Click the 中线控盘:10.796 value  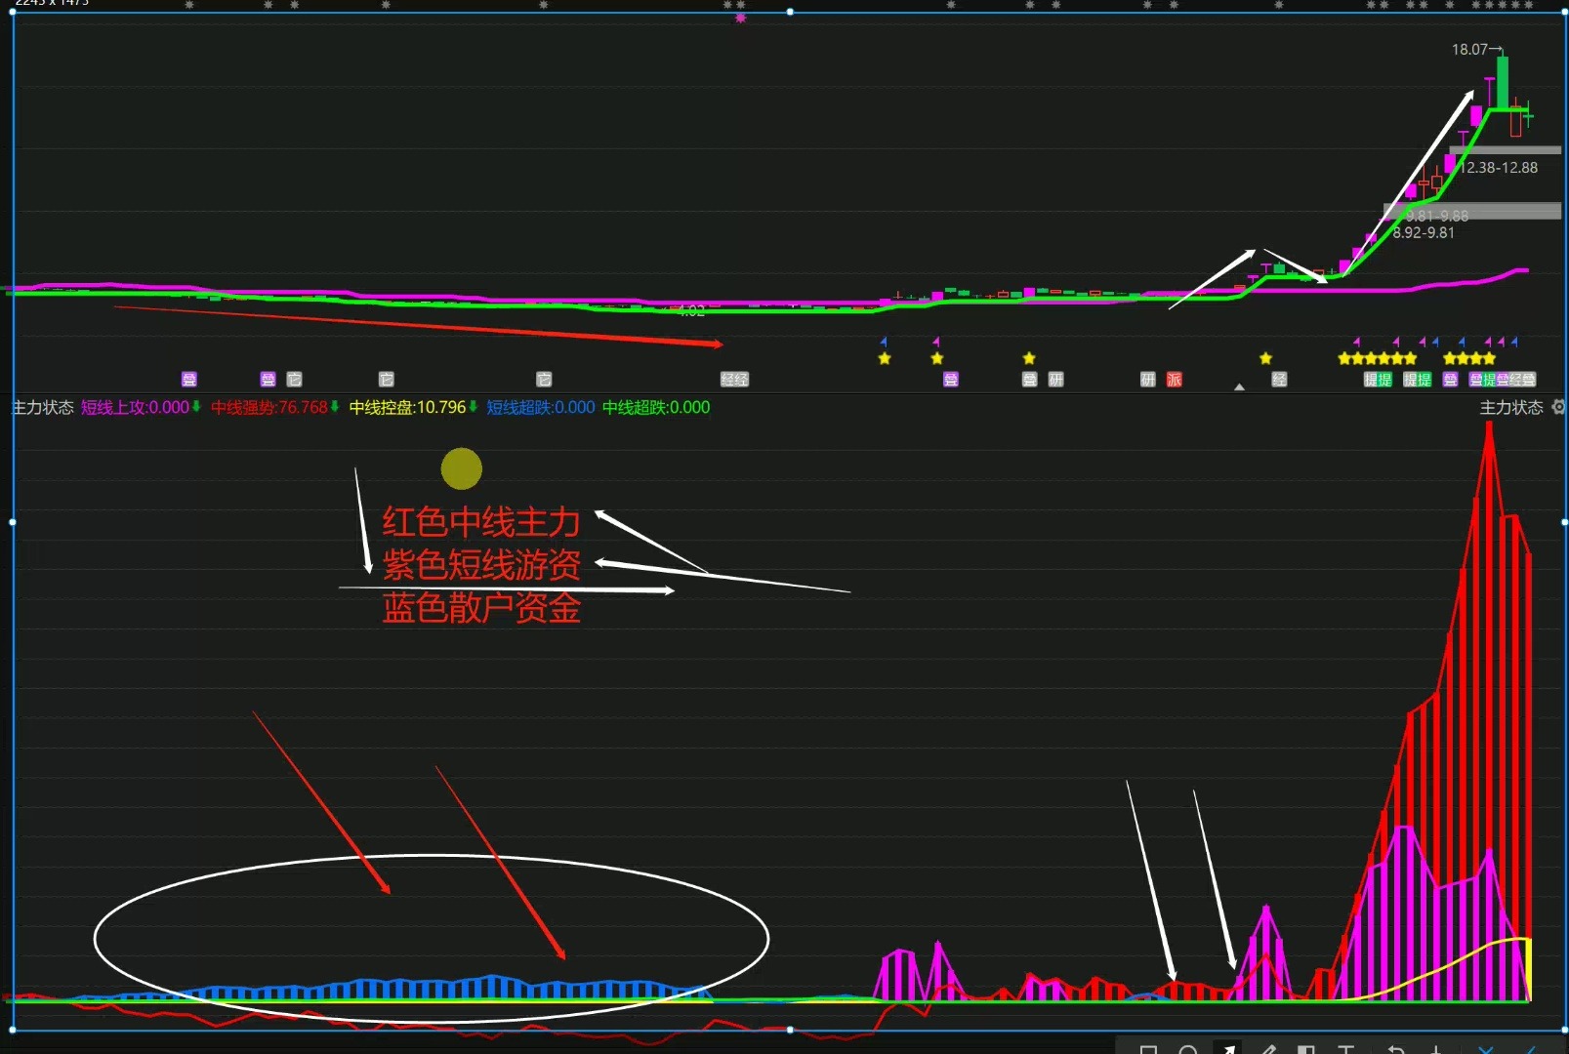pyautogui.click(x=408, y=407)
